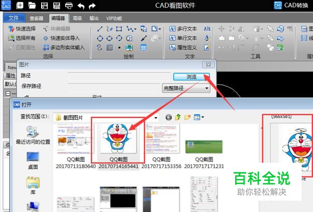Click the Move tool icon in 工具 group
The height and width of the screenshot is (212, 313).
click(x=221, y=29)
